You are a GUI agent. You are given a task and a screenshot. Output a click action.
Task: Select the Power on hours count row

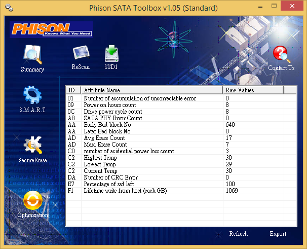point(181,105)
